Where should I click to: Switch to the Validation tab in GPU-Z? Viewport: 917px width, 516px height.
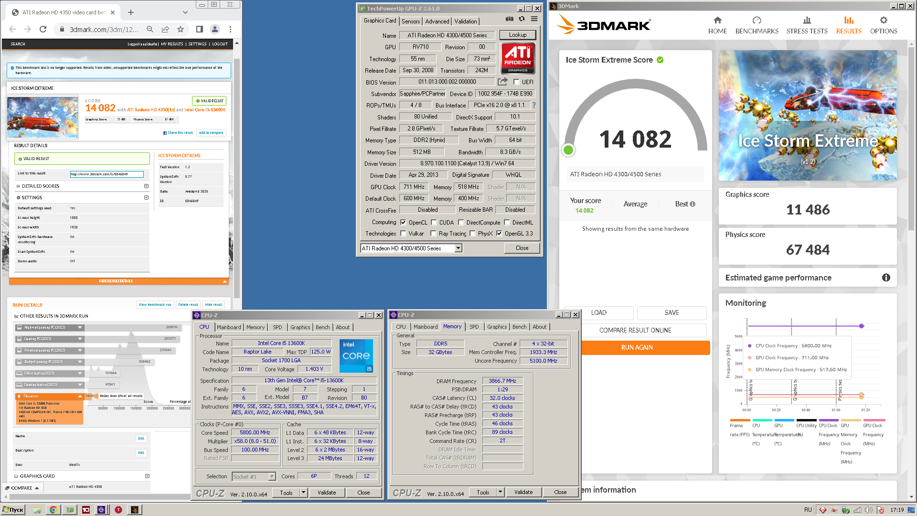coord(465,21)
